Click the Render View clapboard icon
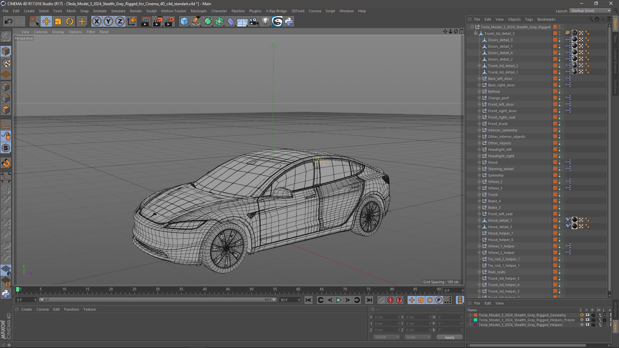The width and height of the screenshot is (619, 348). [x=146, y=22]
